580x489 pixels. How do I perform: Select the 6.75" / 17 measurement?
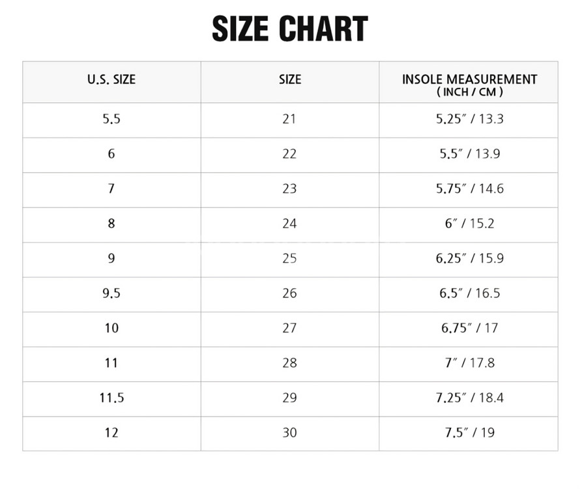(x=469, y=328)
